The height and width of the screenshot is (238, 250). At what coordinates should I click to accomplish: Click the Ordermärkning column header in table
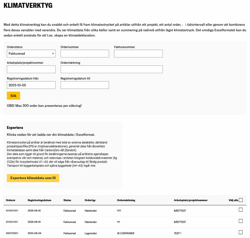(126, 200)
